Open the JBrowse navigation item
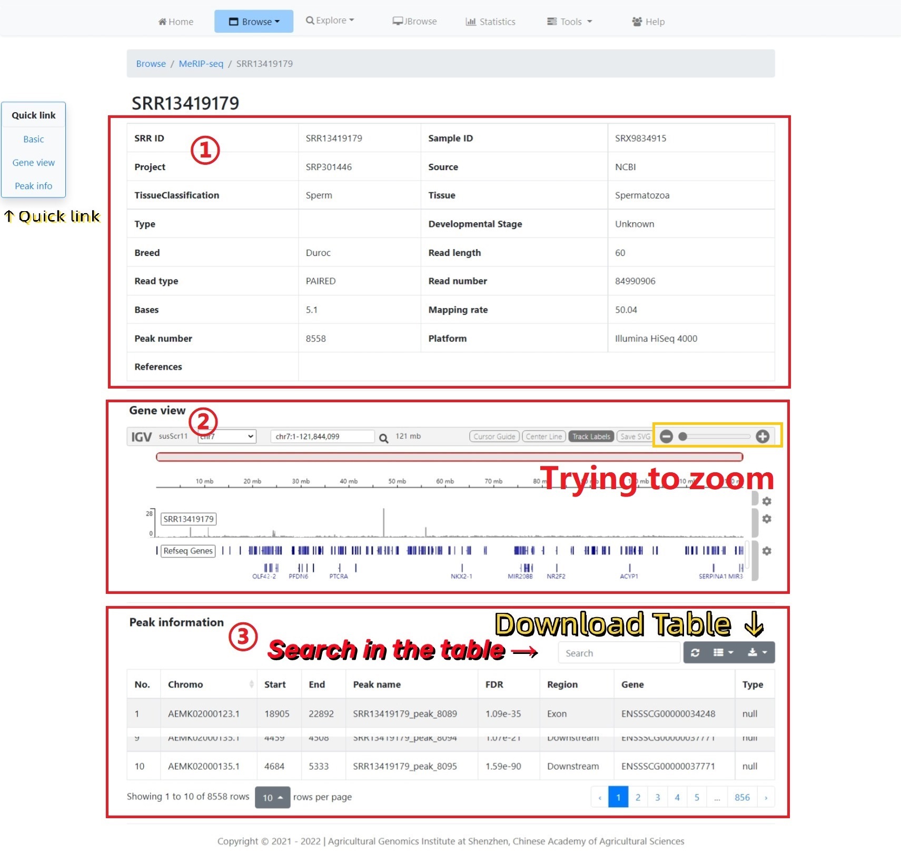 coord(414,22)
